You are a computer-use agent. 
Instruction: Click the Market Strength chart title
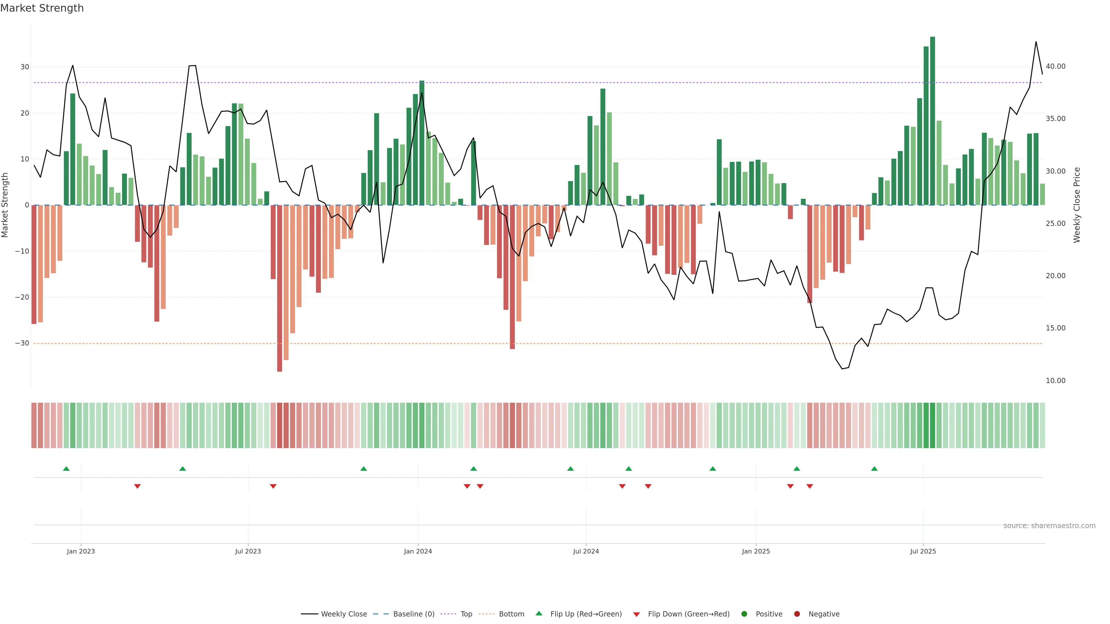[42, 8]
